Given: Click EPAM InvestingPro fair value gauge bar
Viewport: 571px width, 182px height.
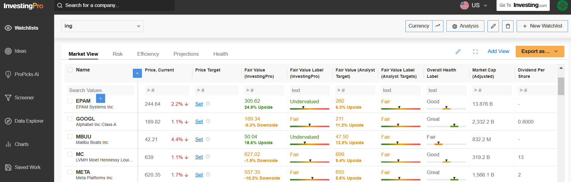Looking at the screenshot, I should [x=310, y=108].
